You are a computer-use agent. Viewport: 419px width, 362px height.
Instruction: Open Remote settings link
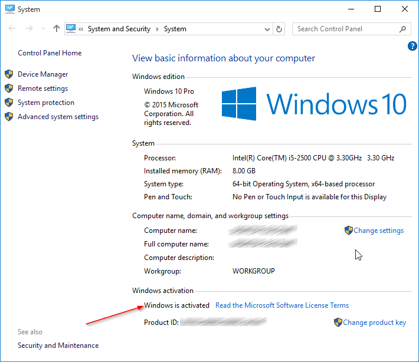(42, 88)
